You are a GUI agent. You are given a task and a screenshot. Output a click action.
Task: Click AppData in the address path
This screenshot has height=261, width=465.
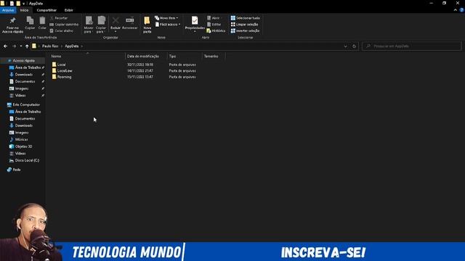tap(72, 46)
